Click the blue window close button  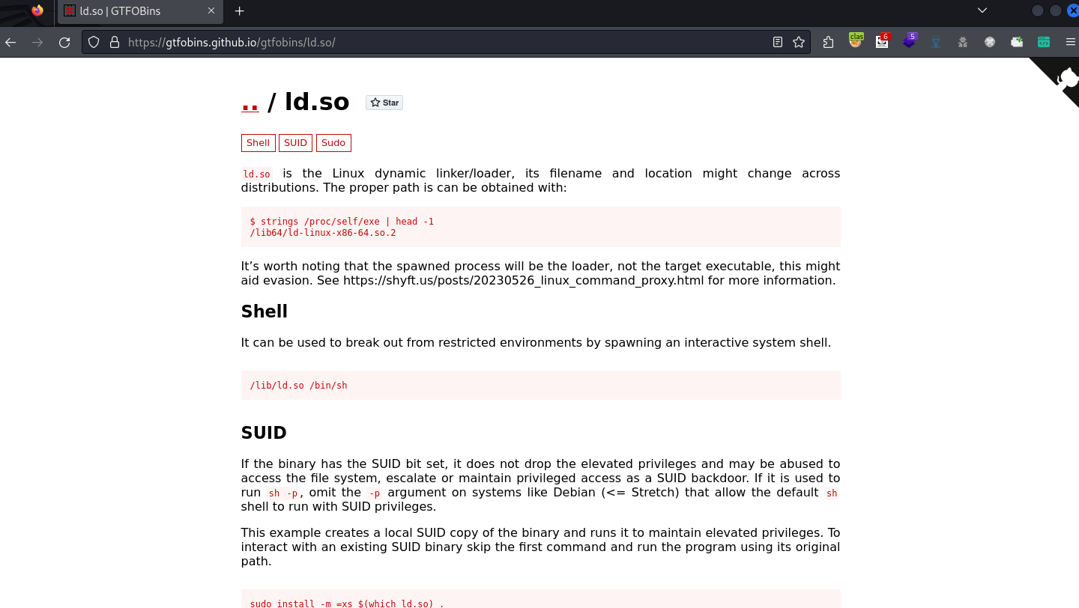[1073, 10]
